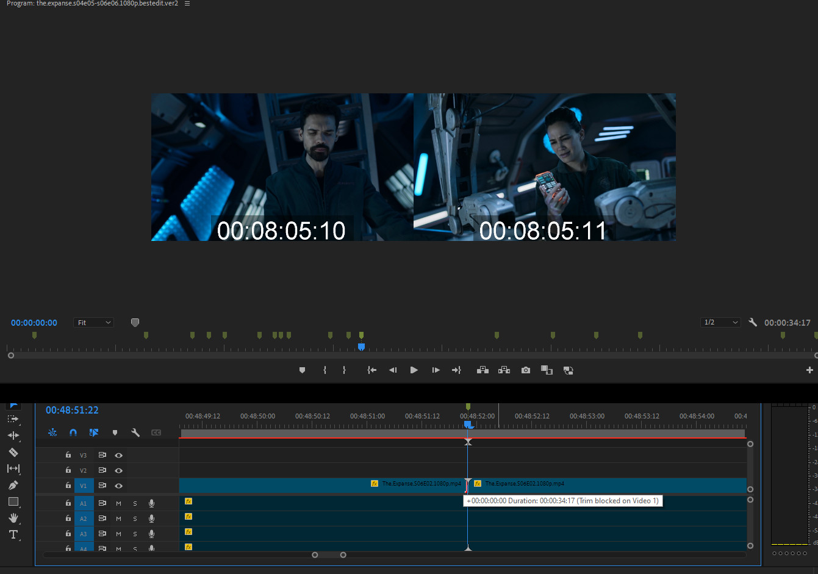Activate the Hand tool
The image size is (818, 574).
click(x=13, y=518)
